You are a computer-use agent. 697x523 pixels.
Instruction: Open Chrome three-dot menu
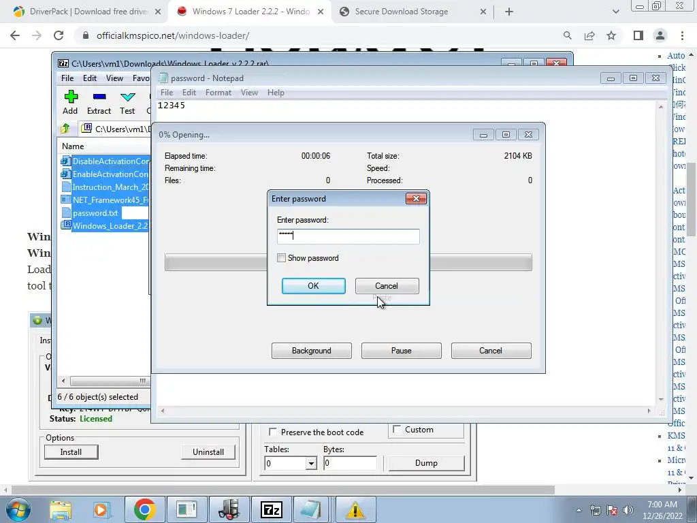pos(682,35)
